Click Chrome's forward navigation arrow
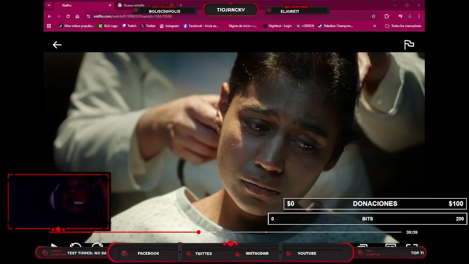The width and height of the screenshot is (469, 264). pos(59,16)
